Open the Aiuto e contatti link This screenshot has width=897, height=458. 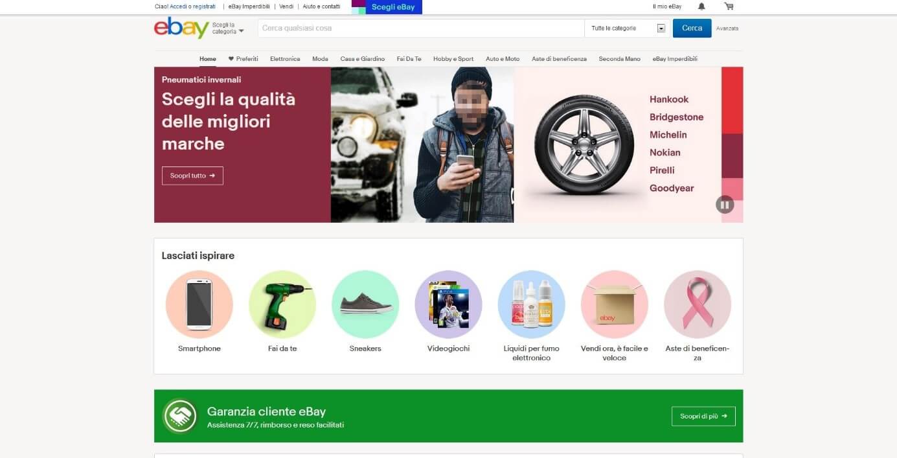click(x=321, y=6)
